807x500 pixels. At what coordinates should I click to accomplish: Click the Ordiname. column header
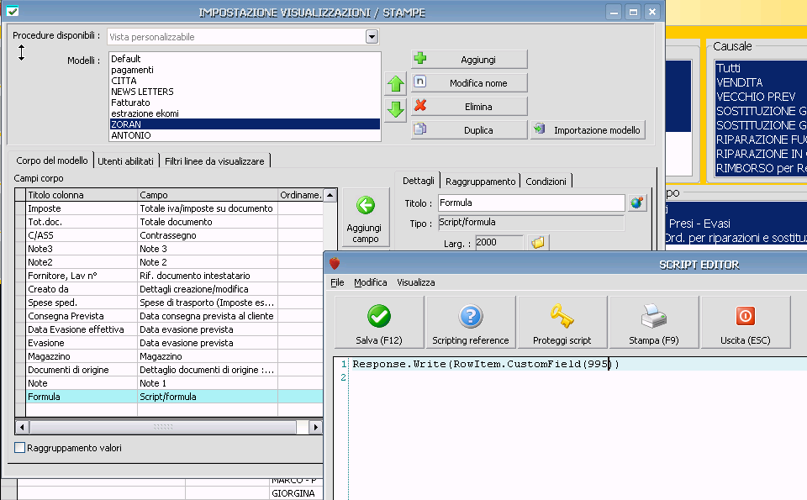[301, 195]
